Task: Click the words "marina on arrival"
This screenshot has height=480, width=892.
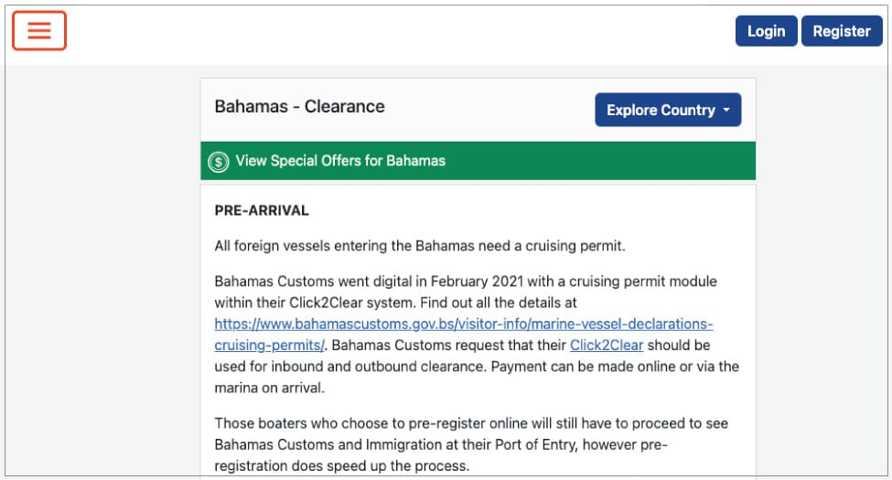Action: (x=272, y=388)
